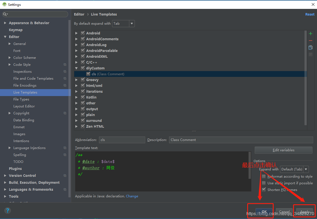The image size is (317, 219).
Task: Click project-level icon beside File Encodings
Action: (x=65, y=85)
